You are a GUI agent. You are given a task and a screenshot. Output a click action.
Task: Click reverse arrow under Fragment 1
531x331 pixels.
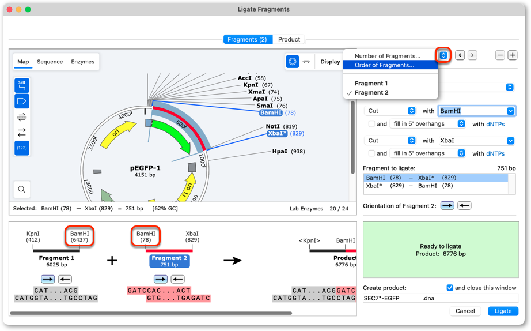pyautogui.click(x=65, y=279)
